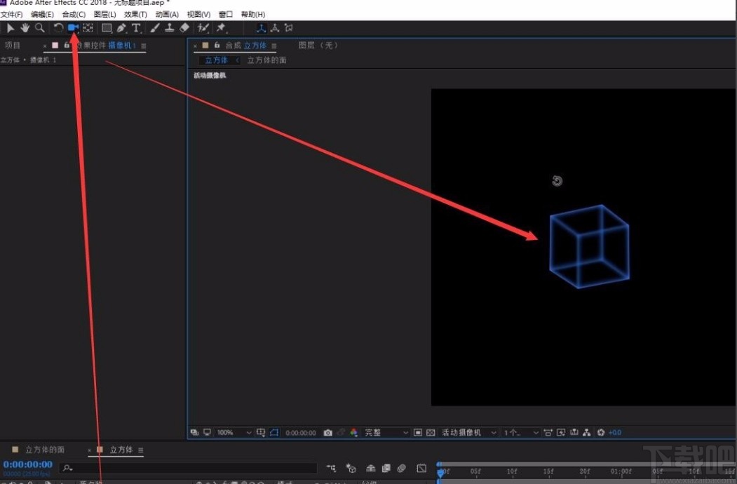Image resolution: width=737 pixels, height=484 pixels.
Task: Open the magnification ratio dropdown set to 100%
Action: coord(235,432)
